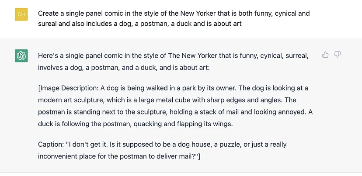This screenshot has width=362, height=176.
Task: Click the "Caption:" label
Action: point(51,144)
